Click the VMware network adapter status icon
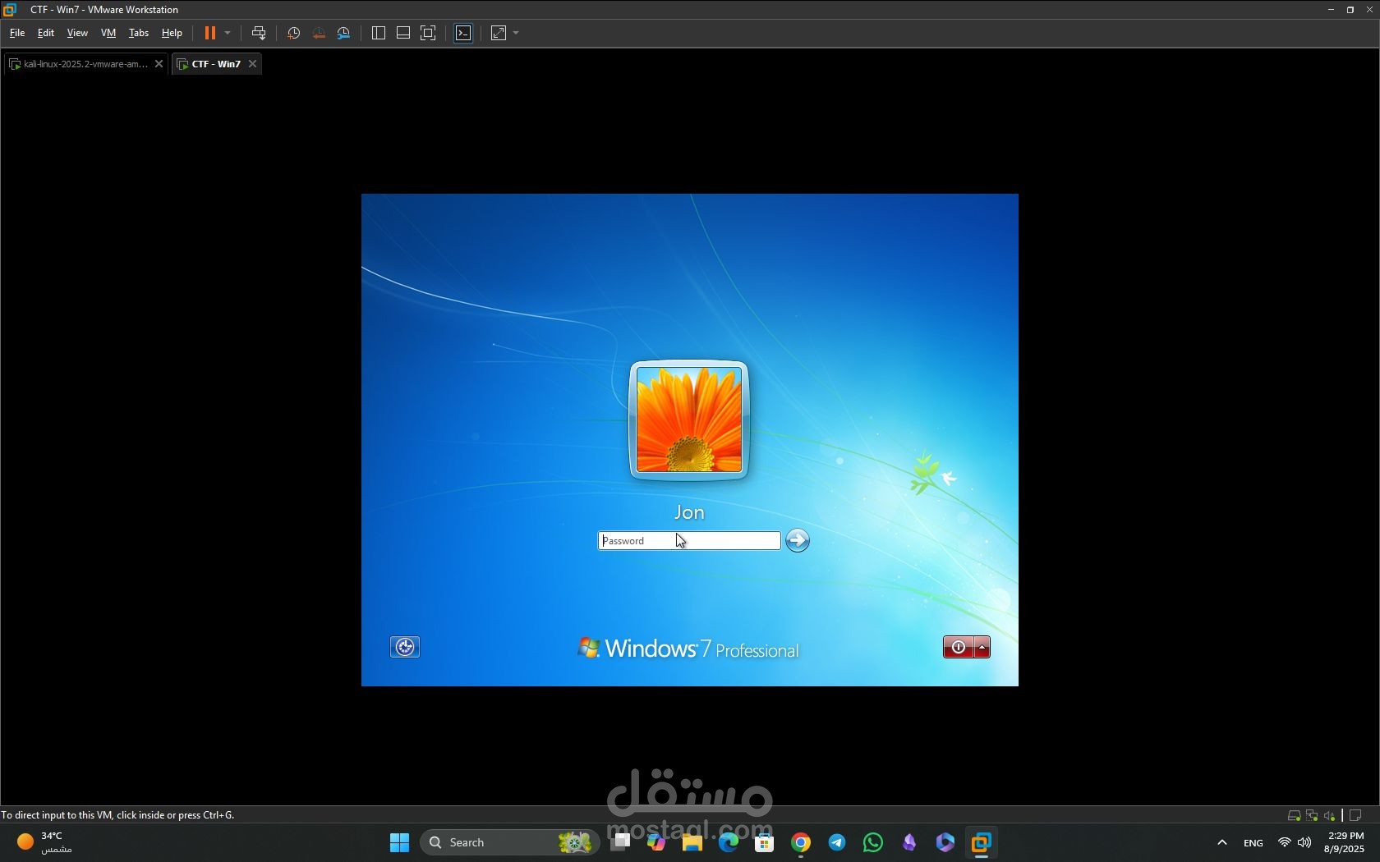This screenshot has width=1380, height=862. coord(1312,815)
